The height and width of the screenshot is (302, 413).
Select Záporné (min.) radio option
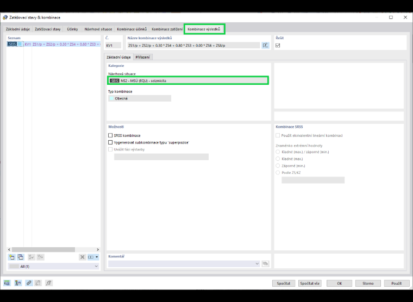[278, 166]
